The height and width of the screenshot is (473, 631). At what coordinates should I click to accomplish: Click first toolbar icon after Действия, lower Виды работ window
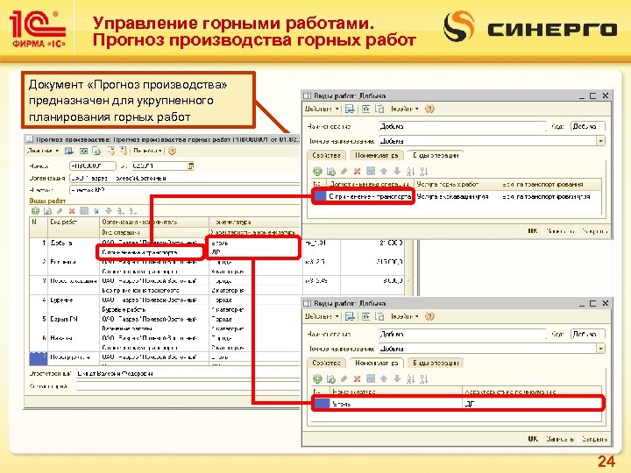(x=350, y=316)
